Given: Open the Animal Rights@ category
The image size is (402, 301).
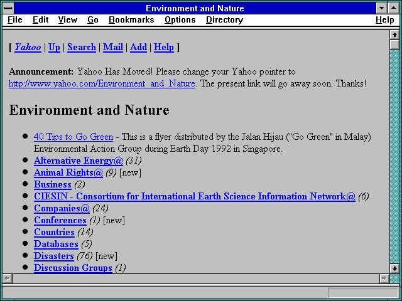Looking at the screenshot, I should (x=68, y=172).
